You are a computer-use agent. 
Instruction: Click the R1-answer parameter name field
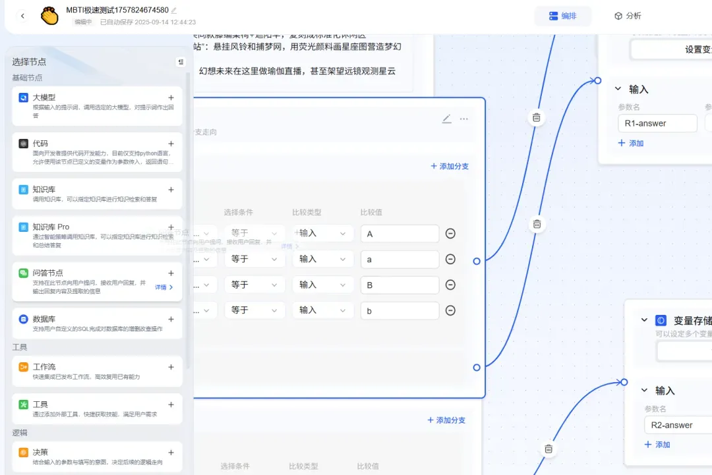(657, 123)
